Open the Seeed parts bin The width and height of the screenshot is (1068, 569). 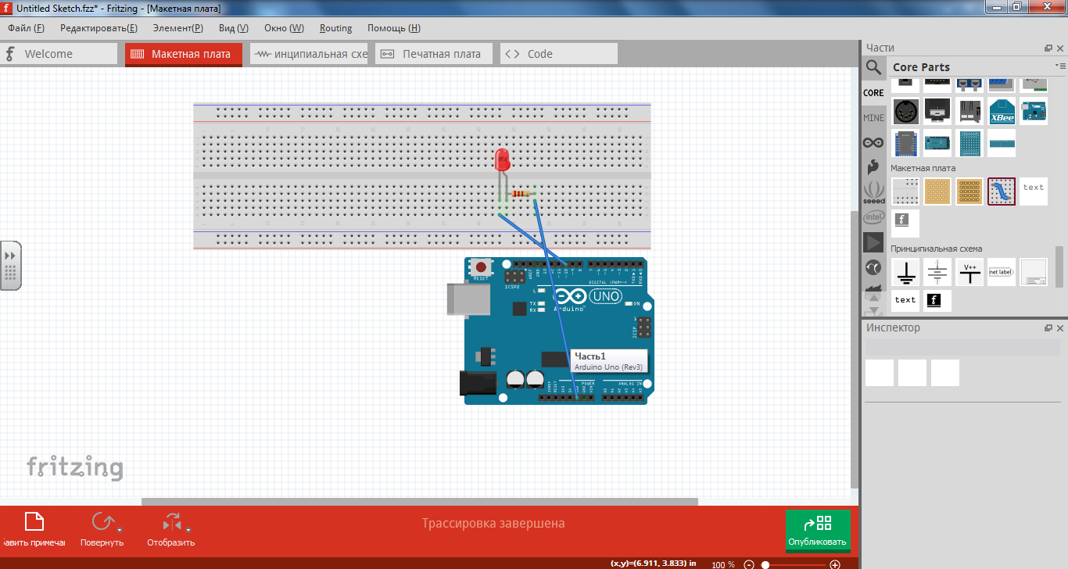pos(873,192)
